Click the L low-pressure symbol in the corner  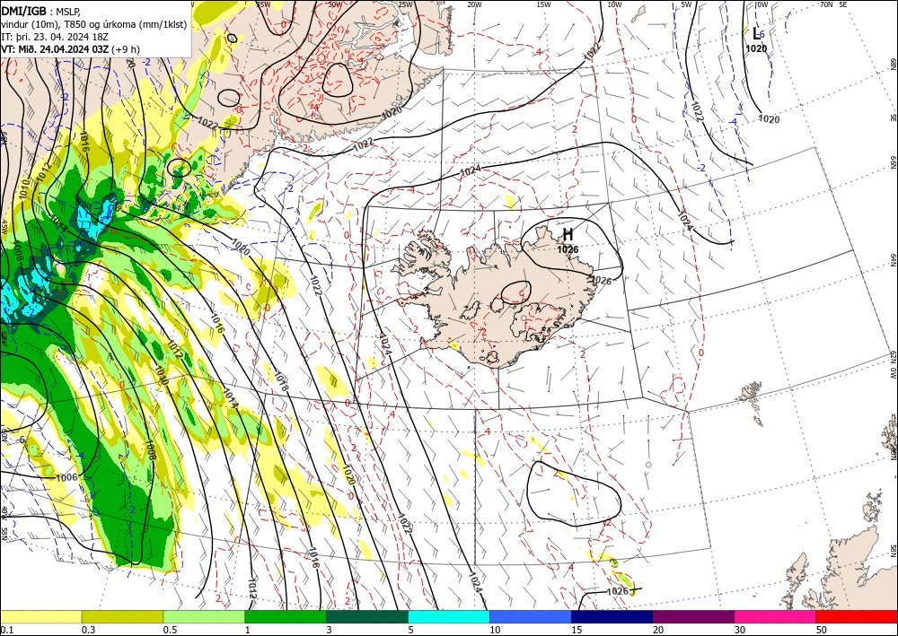pyautogui.click(x=756, y=34)
